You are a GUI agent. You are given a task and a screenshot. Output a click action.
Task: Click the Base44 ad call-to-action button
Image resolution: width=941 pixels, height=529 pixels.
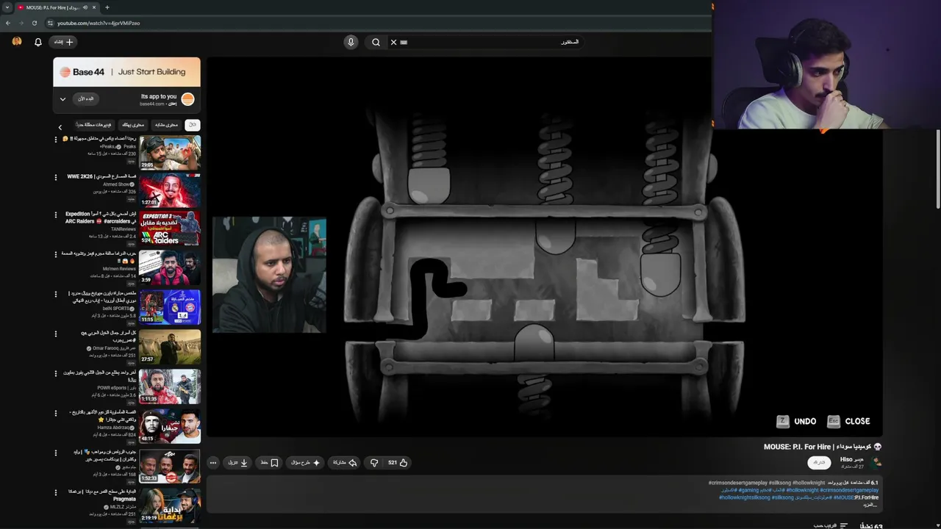[x=86, y=98]
